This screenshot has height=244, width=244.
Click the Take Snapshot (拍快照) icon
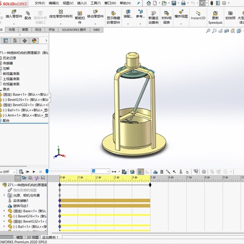tap(230, 13)
